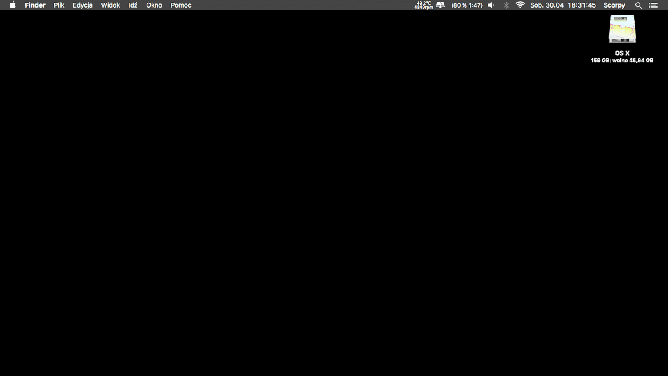668x376 pixels.
Task: Select the OS X disk on the desktop
Action: click(x=622, y=28)
